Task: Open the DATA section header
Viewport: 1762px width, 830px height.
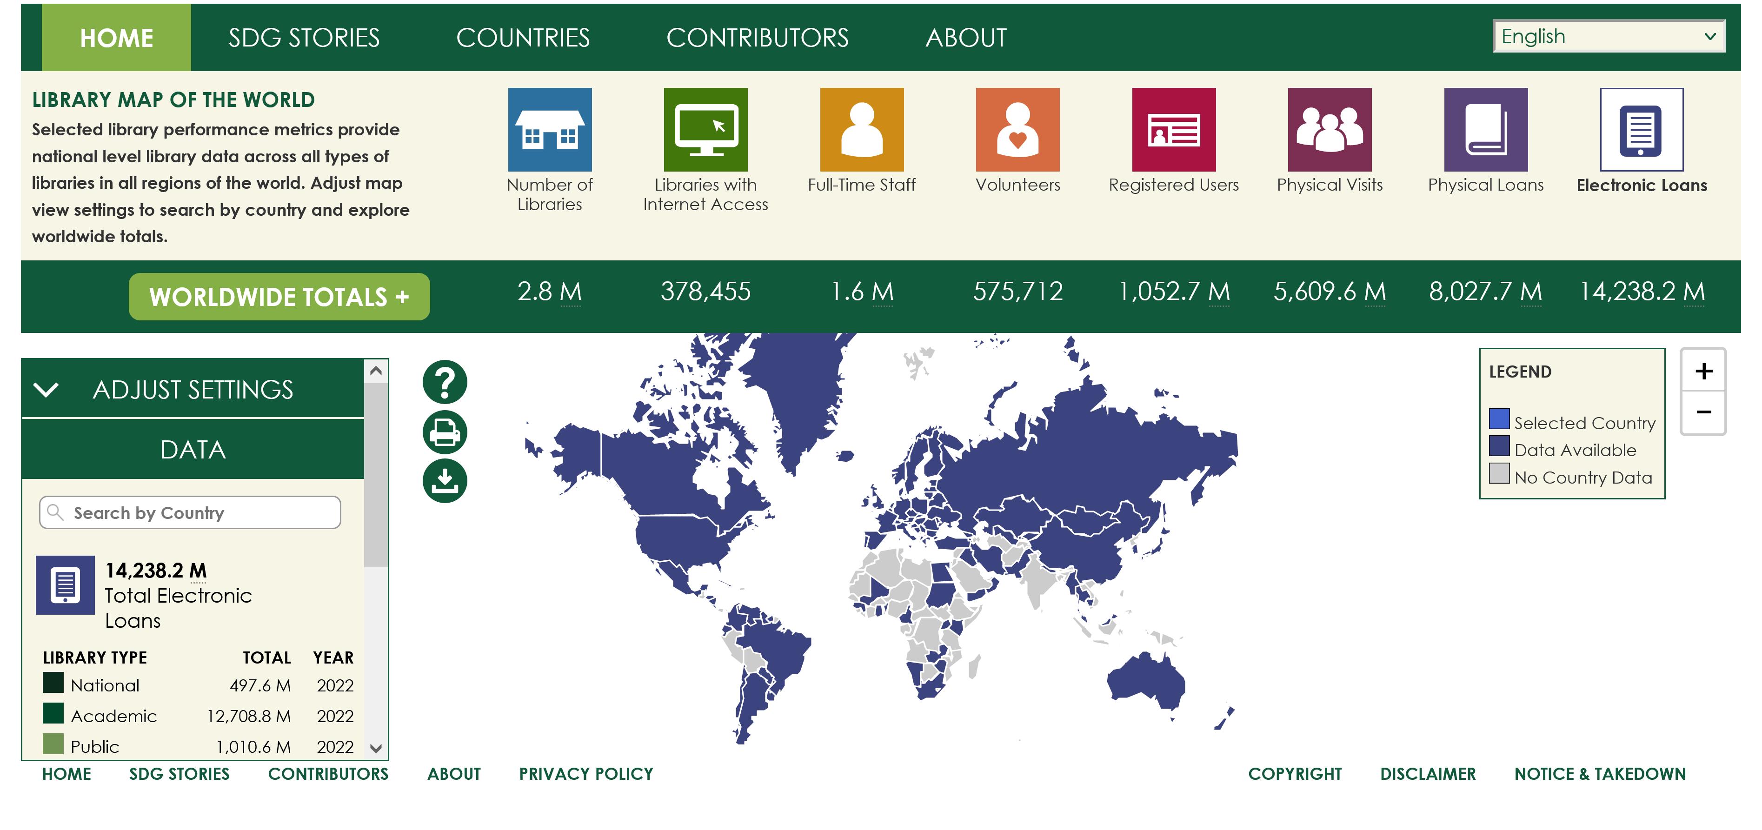Action: (x=193, y=449)
